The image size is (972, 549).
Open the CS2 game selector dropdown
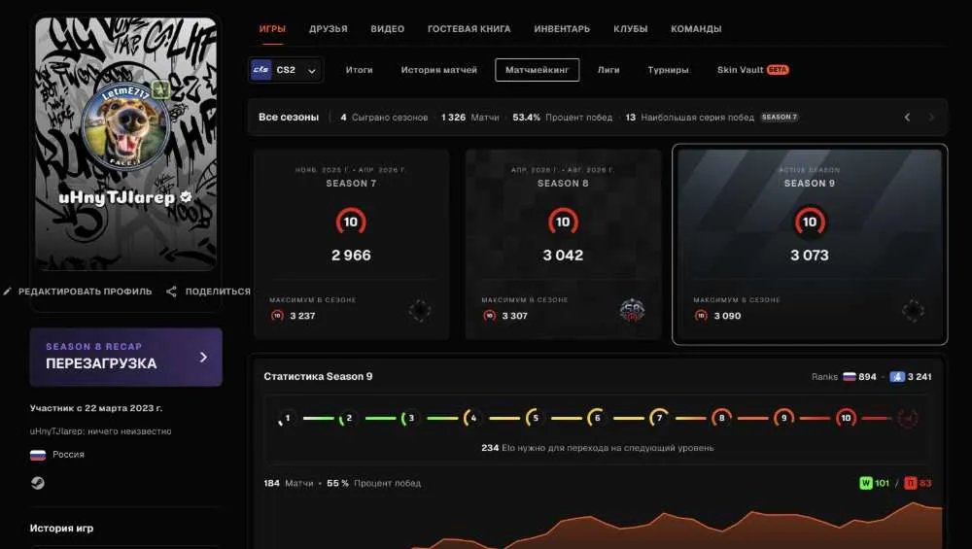click(285, 70)
